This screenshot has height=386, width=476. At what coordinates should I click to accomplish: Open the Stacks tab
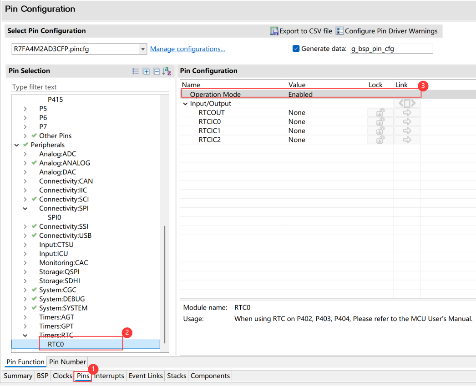[177, 376]
